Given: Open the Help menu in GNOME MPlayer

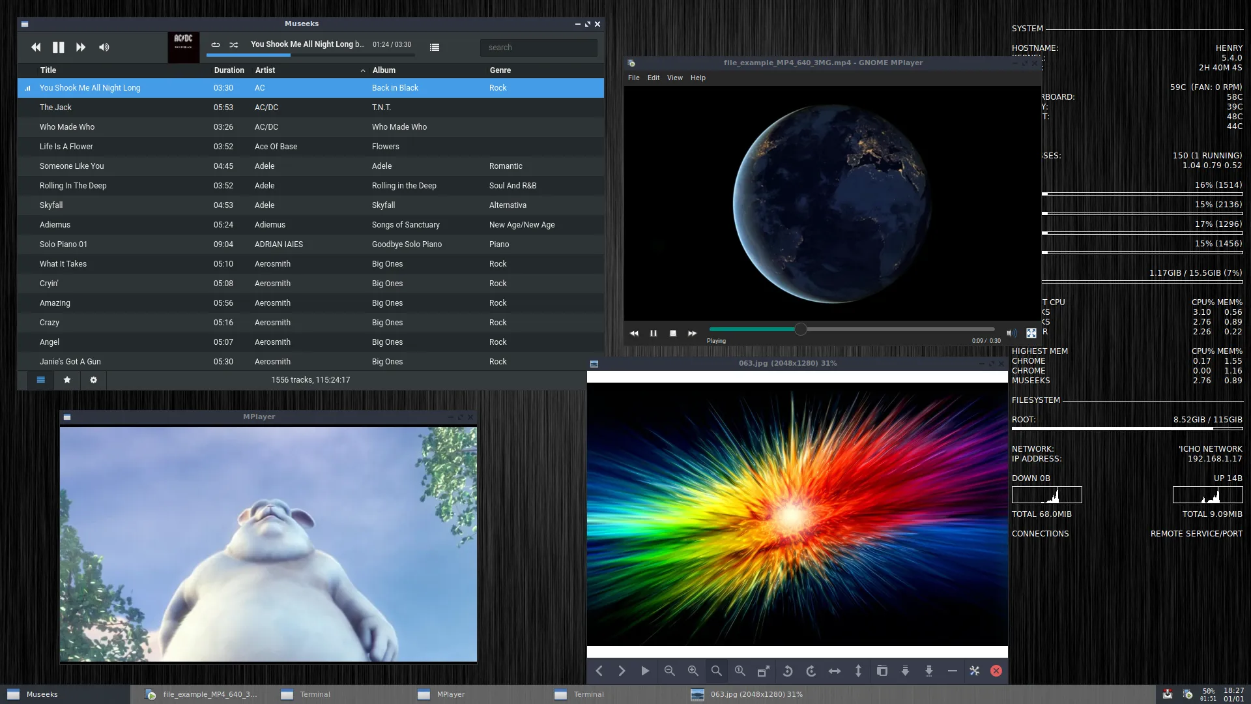Looking at the screenshot, I should click(698, 78).
